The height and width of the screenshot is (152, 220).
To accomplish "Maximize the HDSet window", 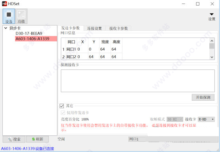I will [198, 4].
